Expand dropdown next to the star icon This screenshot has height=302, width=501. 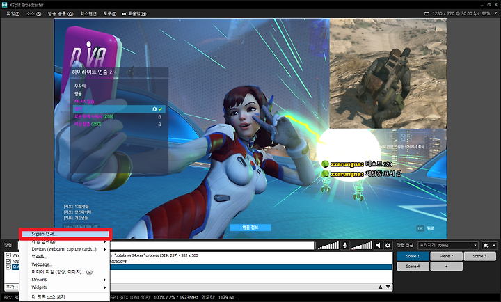[494, 246]
